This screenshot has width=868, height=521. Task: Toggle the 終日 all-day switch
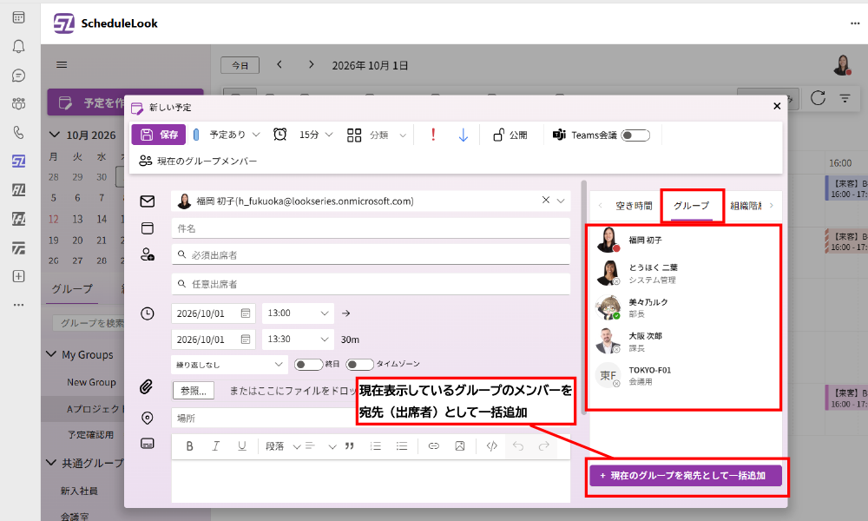[308, 365]
